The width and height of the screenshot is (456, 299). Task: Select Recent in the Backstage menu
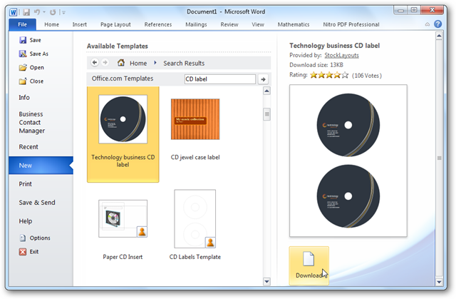click(28, 147)
